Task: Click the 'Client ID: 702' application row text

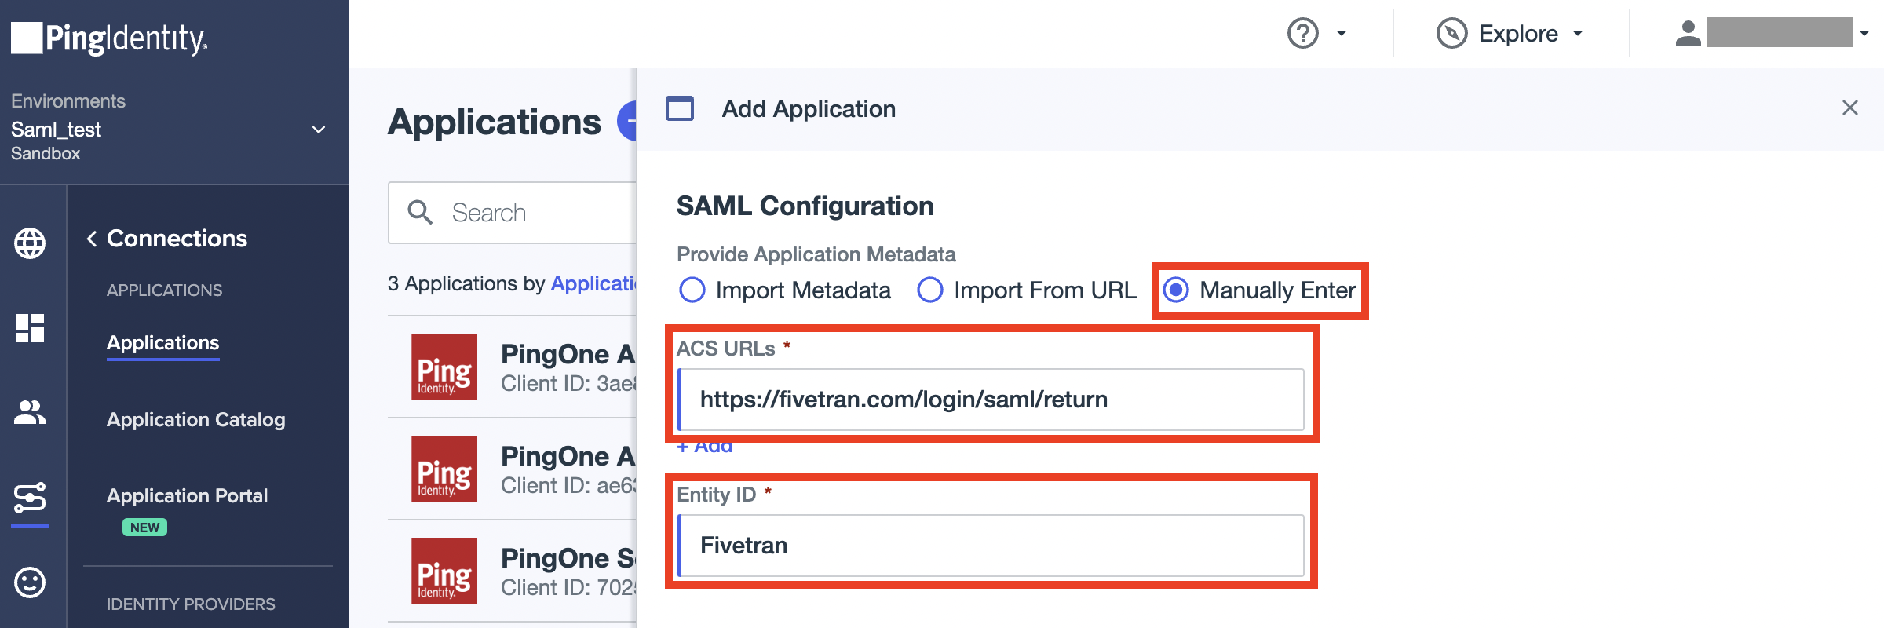Action: tap(568, 588)
